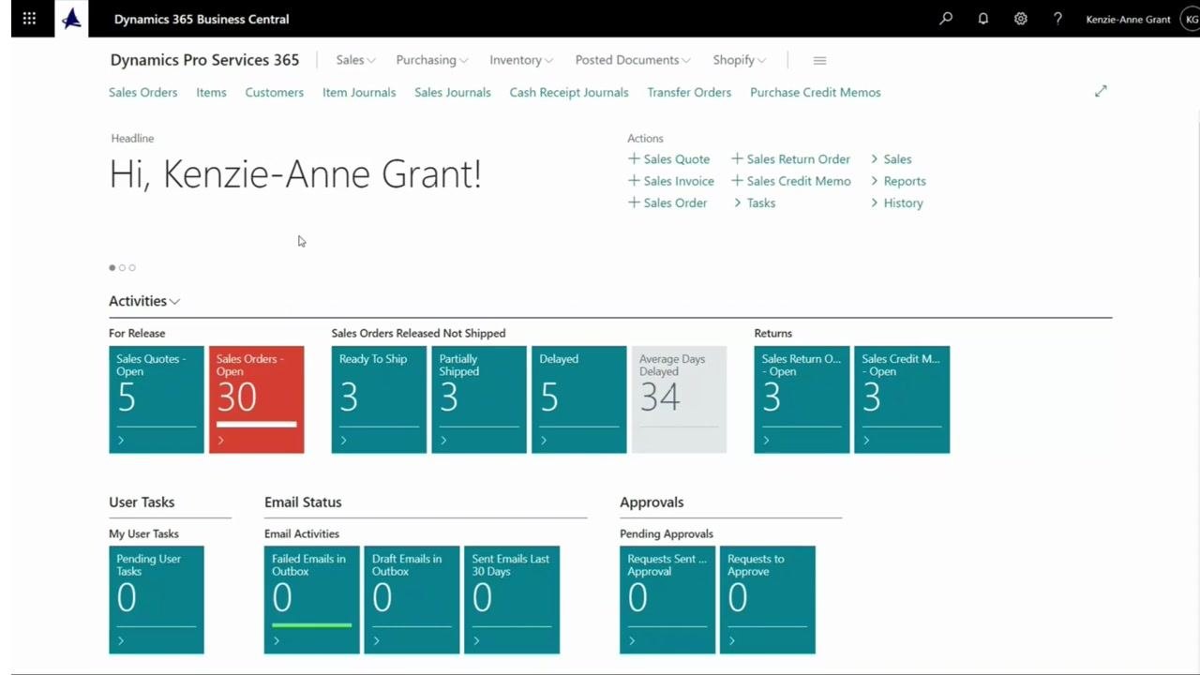Click the plus icon for Sales Order
The width and height of the screenshot is (1200, 675).
click(634, 202)
